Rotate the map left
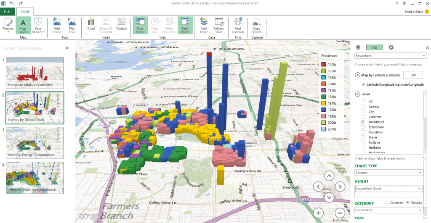The image size is (431, 223). tap(318, 187)
